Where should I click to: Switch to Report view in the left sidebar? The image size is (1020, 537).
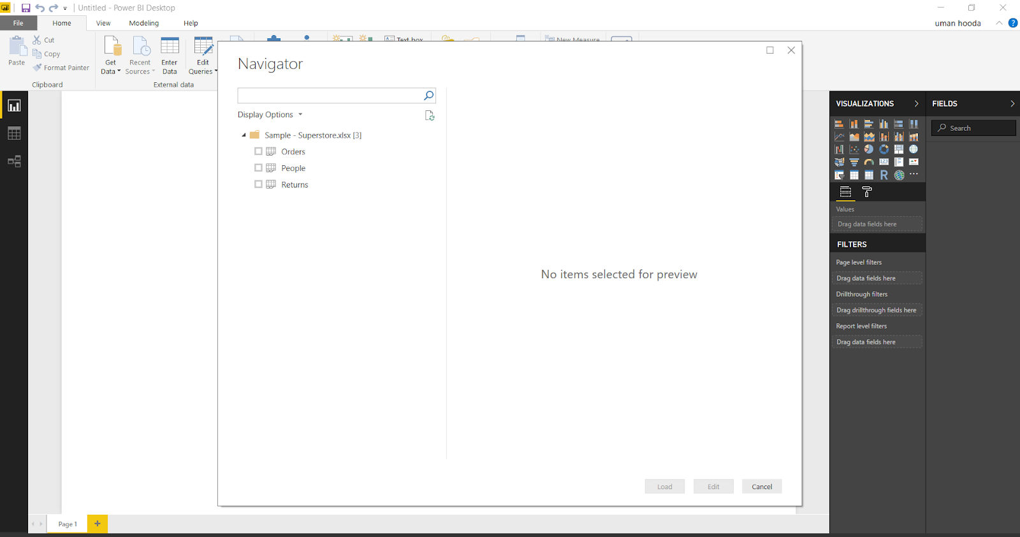[14, 106]
